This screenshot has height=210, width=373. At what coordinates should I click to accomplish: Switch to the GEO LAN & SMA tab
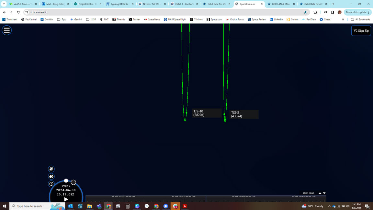click(x=281, y=4)
